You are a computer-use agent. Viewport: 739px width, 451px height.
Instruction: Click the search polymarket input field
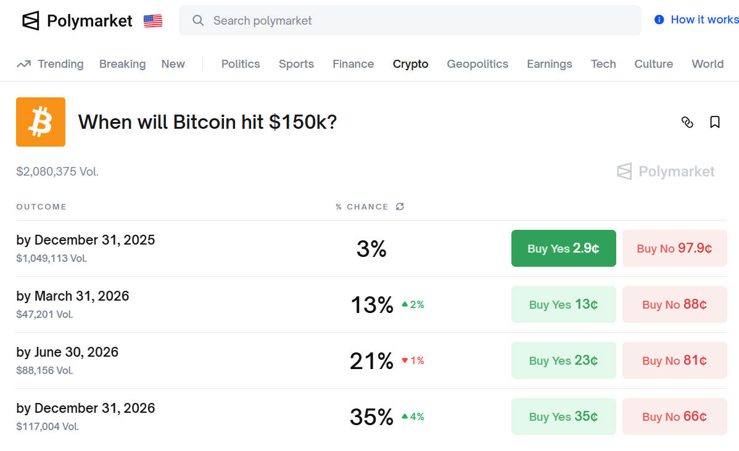coord(370,20)
